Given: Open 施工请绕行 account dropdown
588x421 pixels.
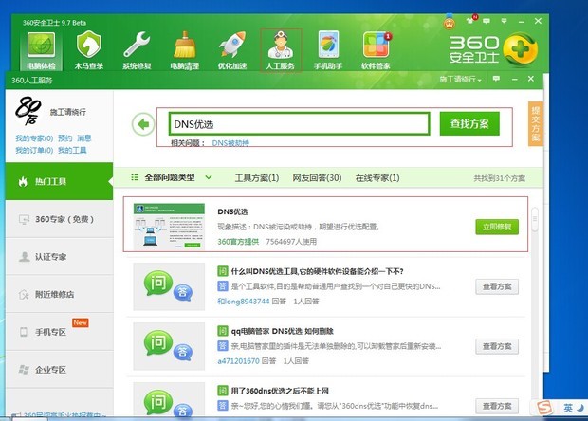Looking at the screenshot, I should [461, 80].
